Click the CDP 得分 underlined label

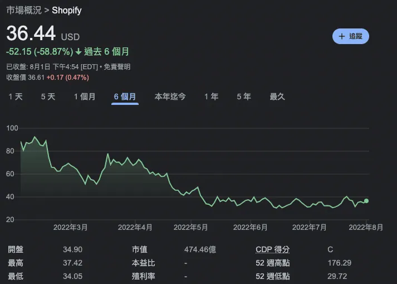(x=272, y=249)
